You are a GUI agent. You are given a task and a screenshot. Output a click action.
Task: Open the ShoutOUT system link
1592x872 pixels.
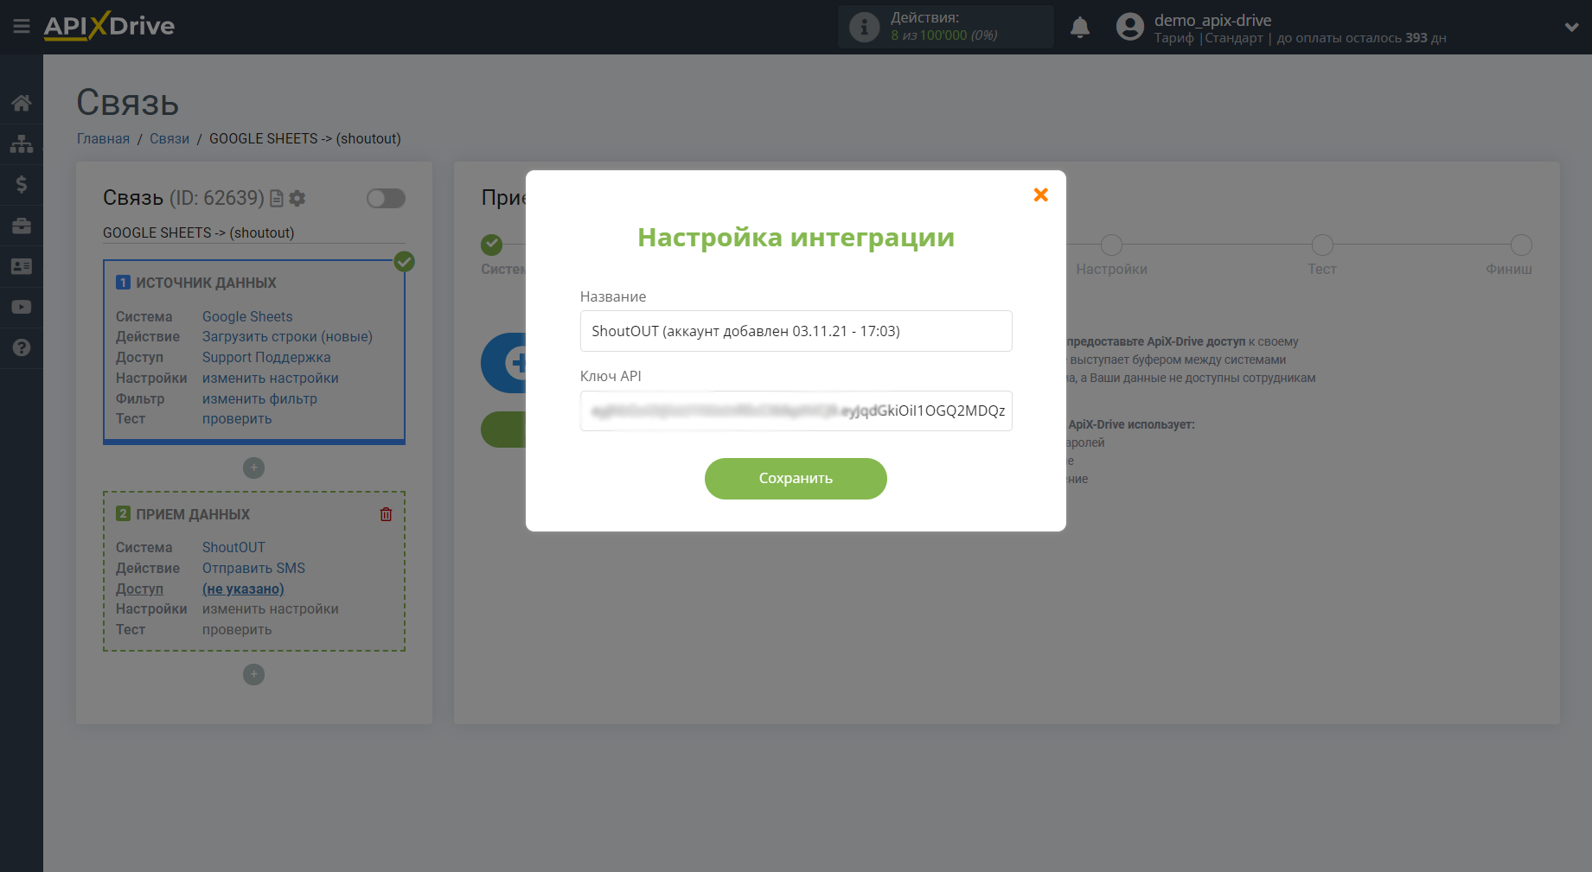click(x=233, y=548)
